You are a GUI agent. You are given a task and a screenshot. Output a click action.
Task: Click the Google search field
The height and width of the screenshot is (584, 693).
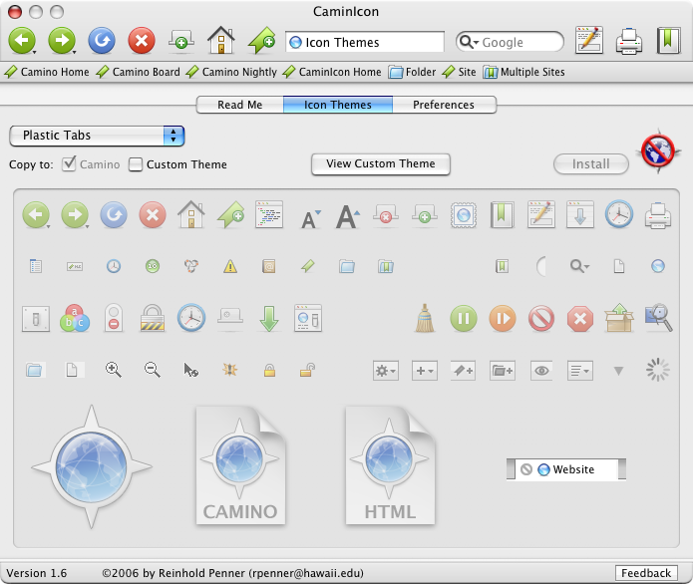510,42
